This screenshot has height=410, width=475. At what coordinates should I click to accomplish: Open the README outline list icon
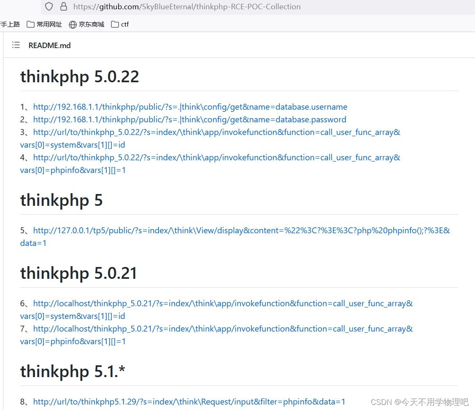coord(16,45)
